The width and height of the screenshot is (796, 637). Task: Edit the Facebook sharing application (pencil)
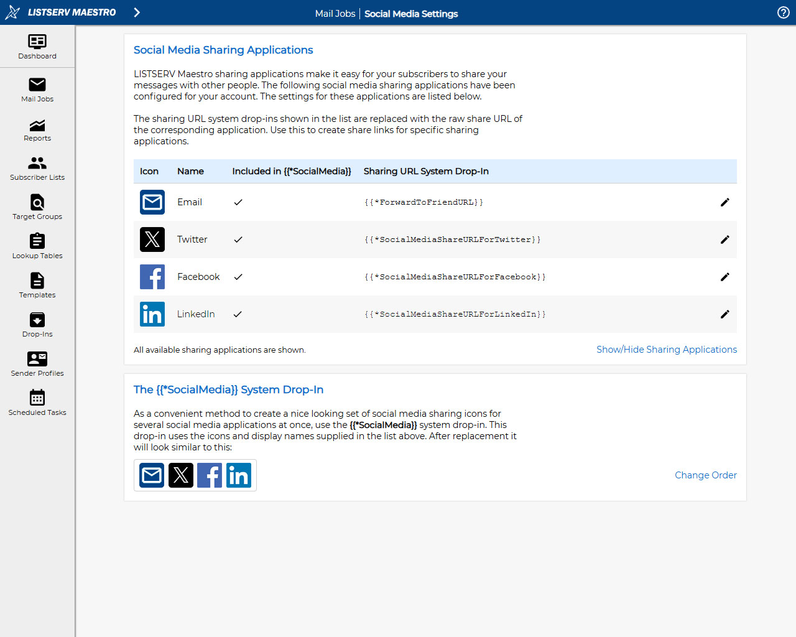tap(724, 277)
